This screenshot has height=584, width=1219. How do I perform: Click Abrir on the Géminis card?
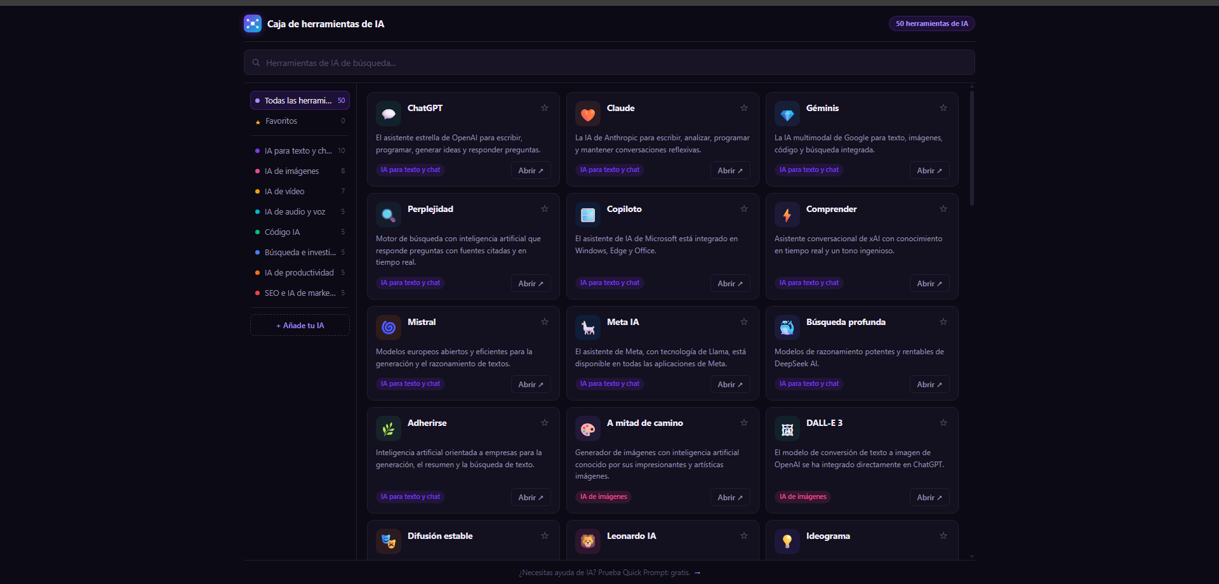pos(929,170)
